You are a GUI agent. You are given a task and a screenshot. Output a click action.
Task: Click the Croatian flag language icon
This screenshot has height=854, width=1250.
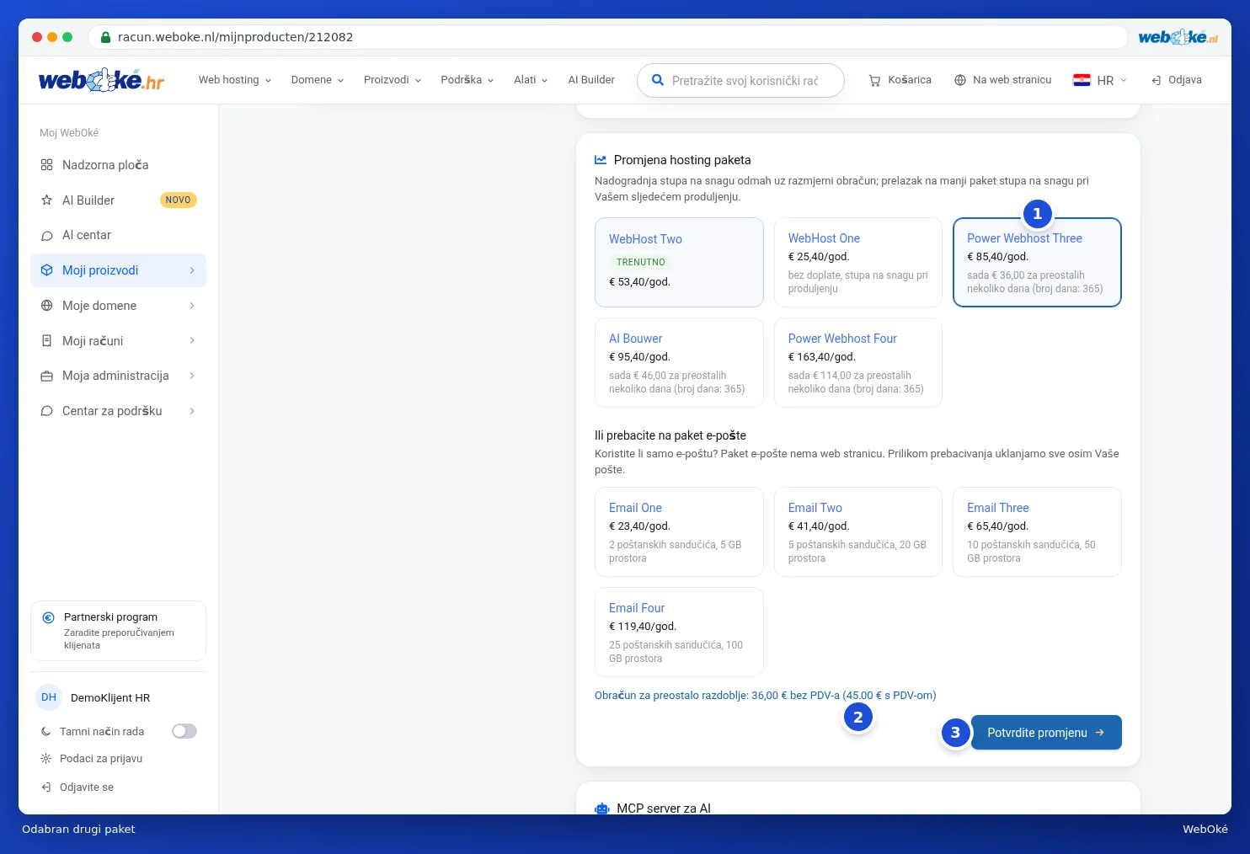[x=1082, y=80]
